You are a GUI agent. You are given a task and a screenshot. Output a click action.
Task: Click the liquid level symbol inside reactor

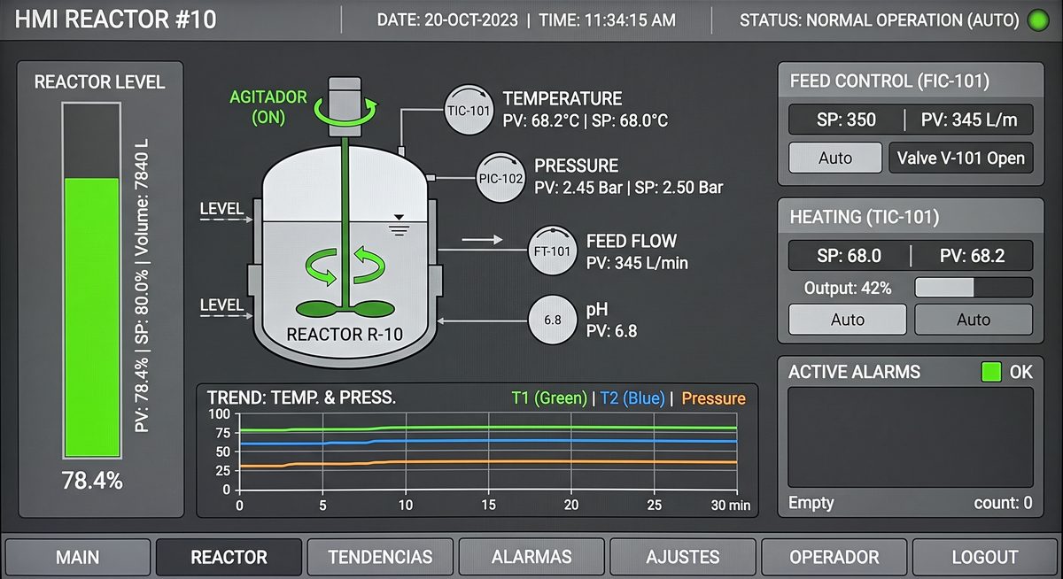[400, 225]
